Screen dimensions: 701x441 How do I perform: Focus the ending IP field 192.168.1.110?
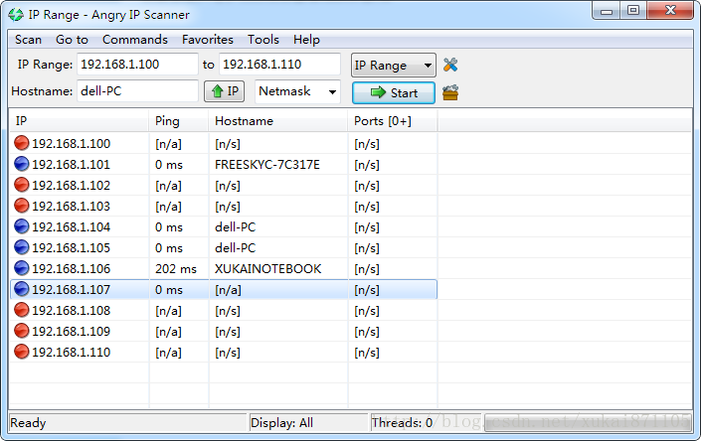pyautogui.click(x=279, y=65)
